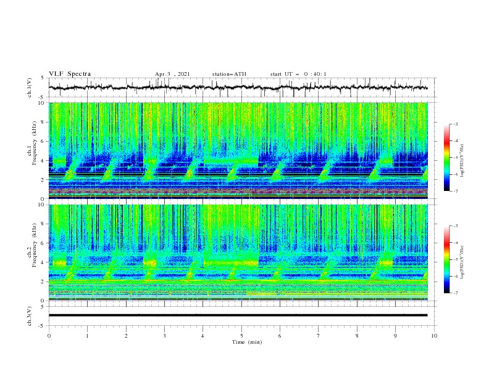489x377 pixels.
Task: Click the "-7" tick on ch.1 colorbar
Action: 455,191
